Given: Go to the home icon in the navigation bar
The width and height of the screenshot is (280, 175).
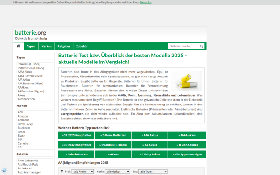Looking at the screenshot, I should point(18,46).
